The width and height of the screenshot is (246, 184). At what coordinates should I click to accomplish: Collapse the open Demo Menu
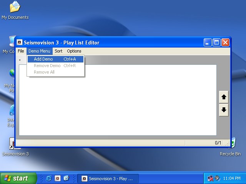click(x=39, y=51)
